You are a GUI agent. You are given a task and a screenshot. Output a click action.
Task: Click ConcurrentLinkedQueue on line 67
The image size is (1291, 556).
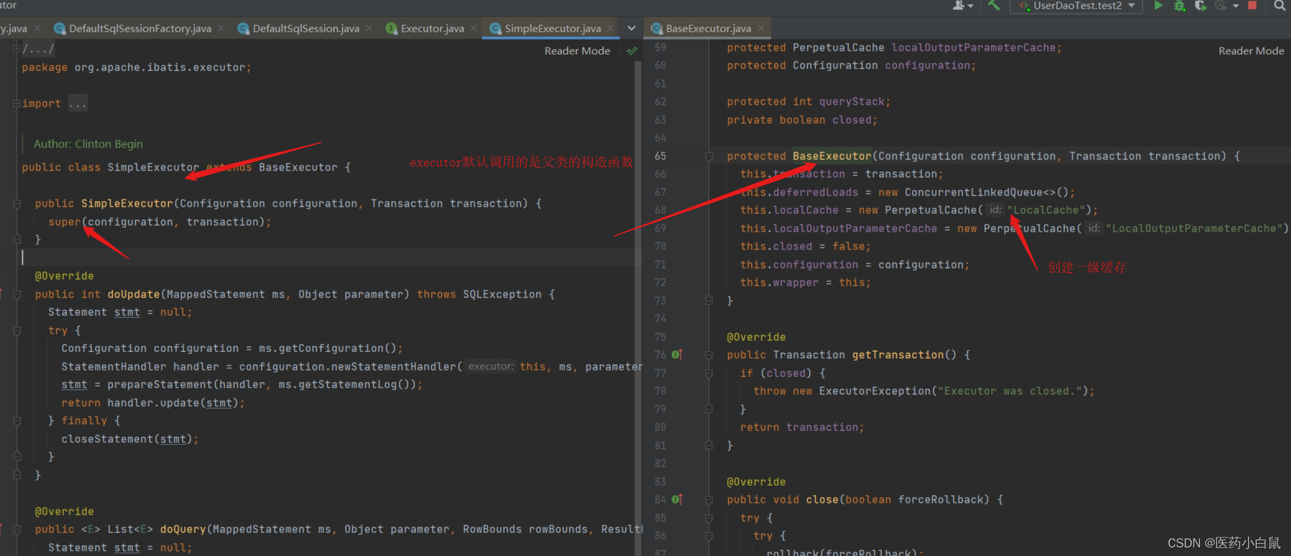[x=973, y=192]
